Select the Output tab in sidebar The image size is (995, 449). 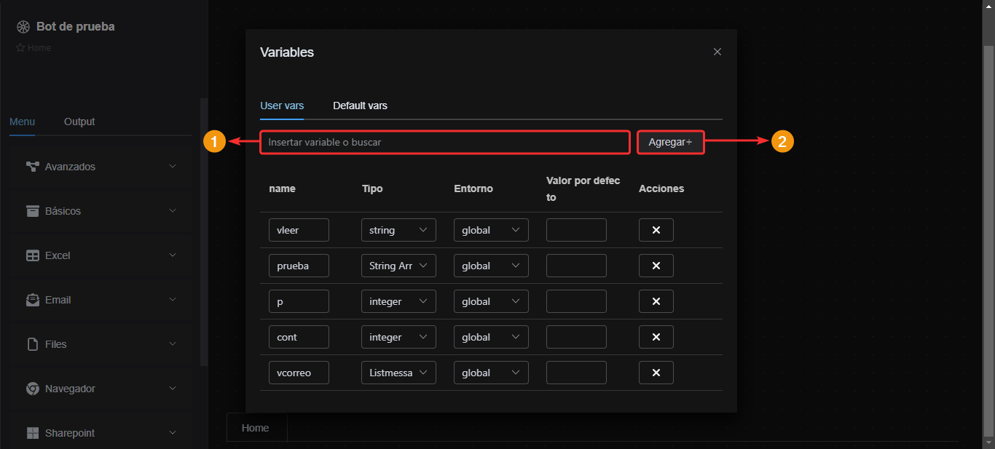(79, 122)
